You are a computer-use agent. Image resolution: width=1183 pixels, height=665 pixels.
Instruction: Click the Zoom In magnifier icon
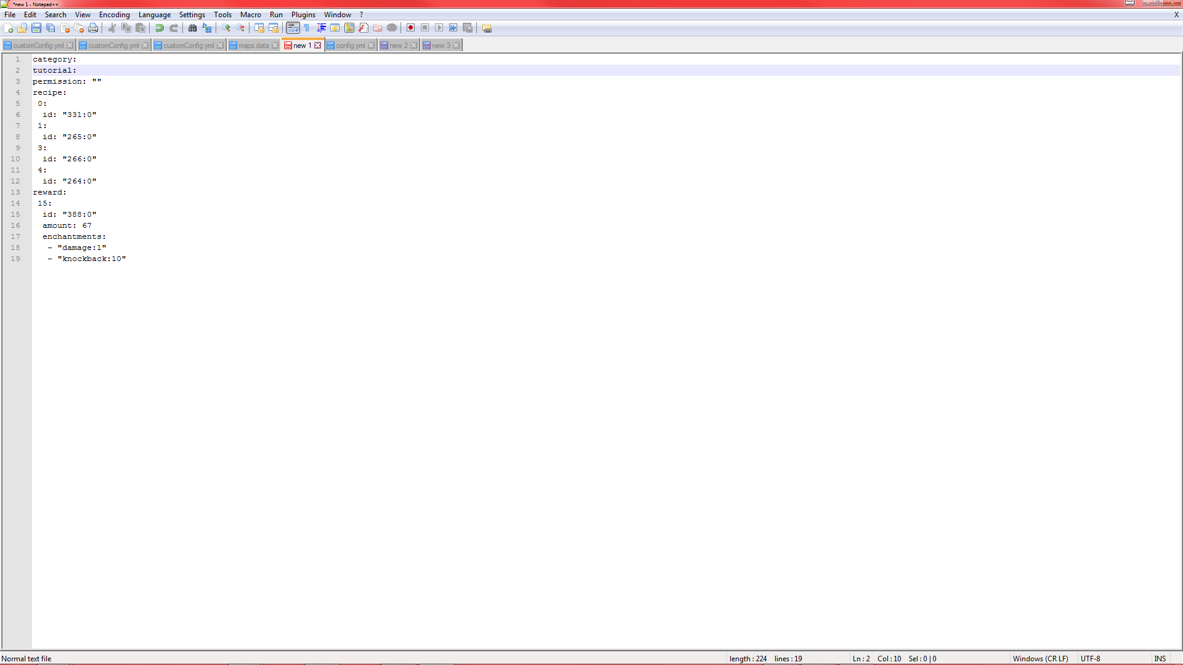pos(226,28)
